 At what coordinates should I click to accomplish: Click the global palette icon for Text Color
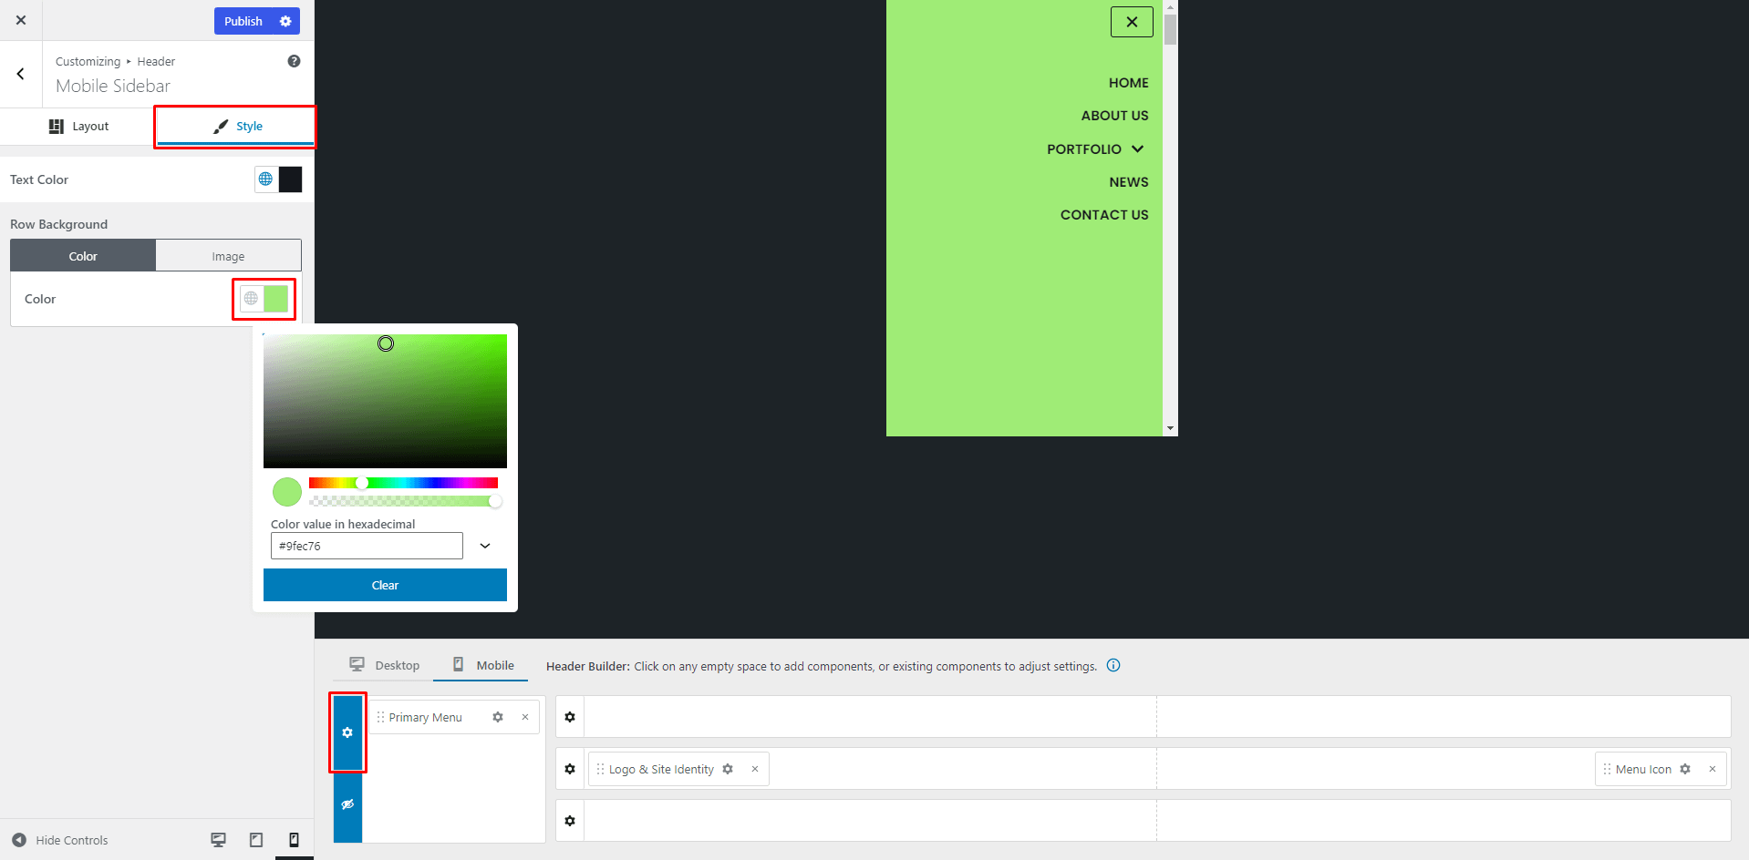click(x=265, y=179)
